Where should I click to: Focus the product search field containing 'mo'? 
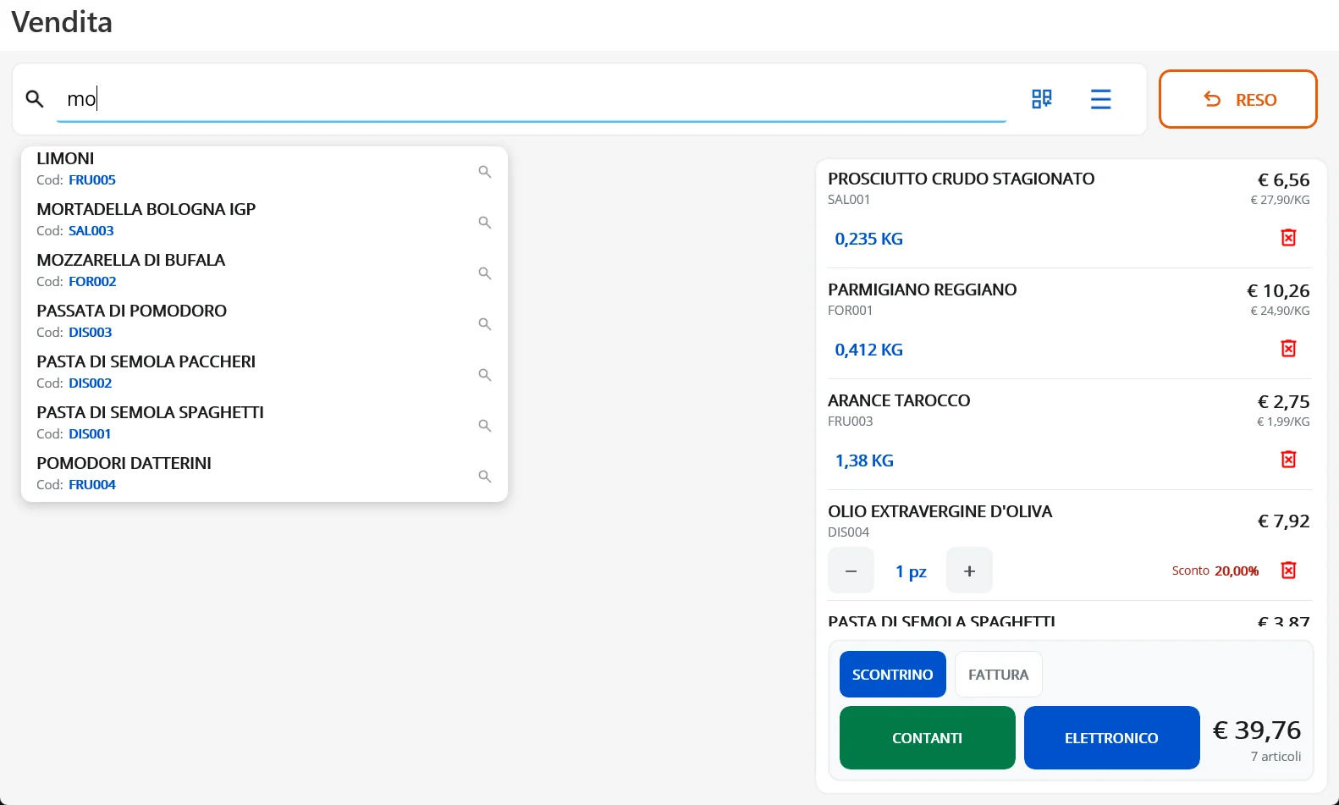(532, 99)
